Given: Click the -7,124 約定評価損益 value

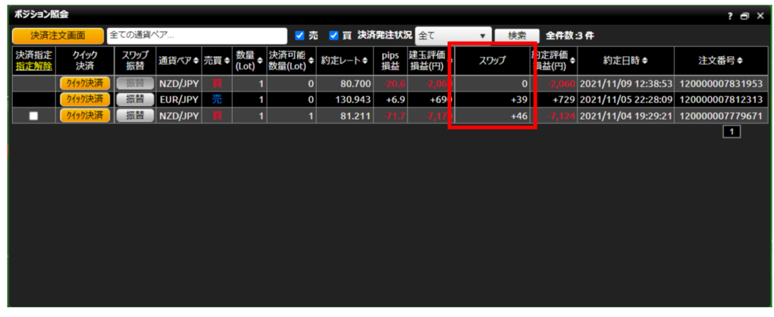Looking at the screenshot, I should (560, 116).
